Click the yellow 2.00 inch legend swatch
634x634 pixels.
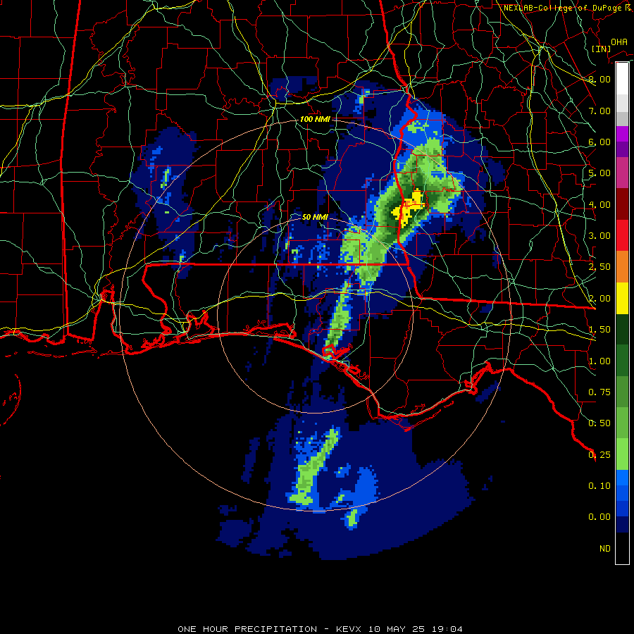coord(622,298)
